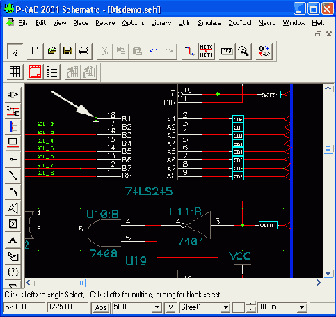
Task: Toggle the Abs coordinate mode button
Action: click(x=101, y=307)
